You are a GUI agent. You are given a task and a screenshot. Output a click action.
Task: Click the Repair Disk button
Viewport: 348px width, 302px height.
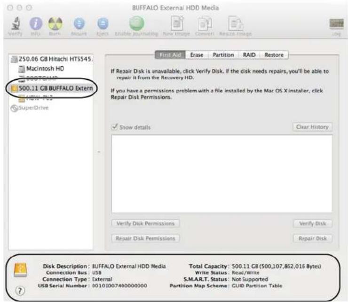click(x=312, y=239)
